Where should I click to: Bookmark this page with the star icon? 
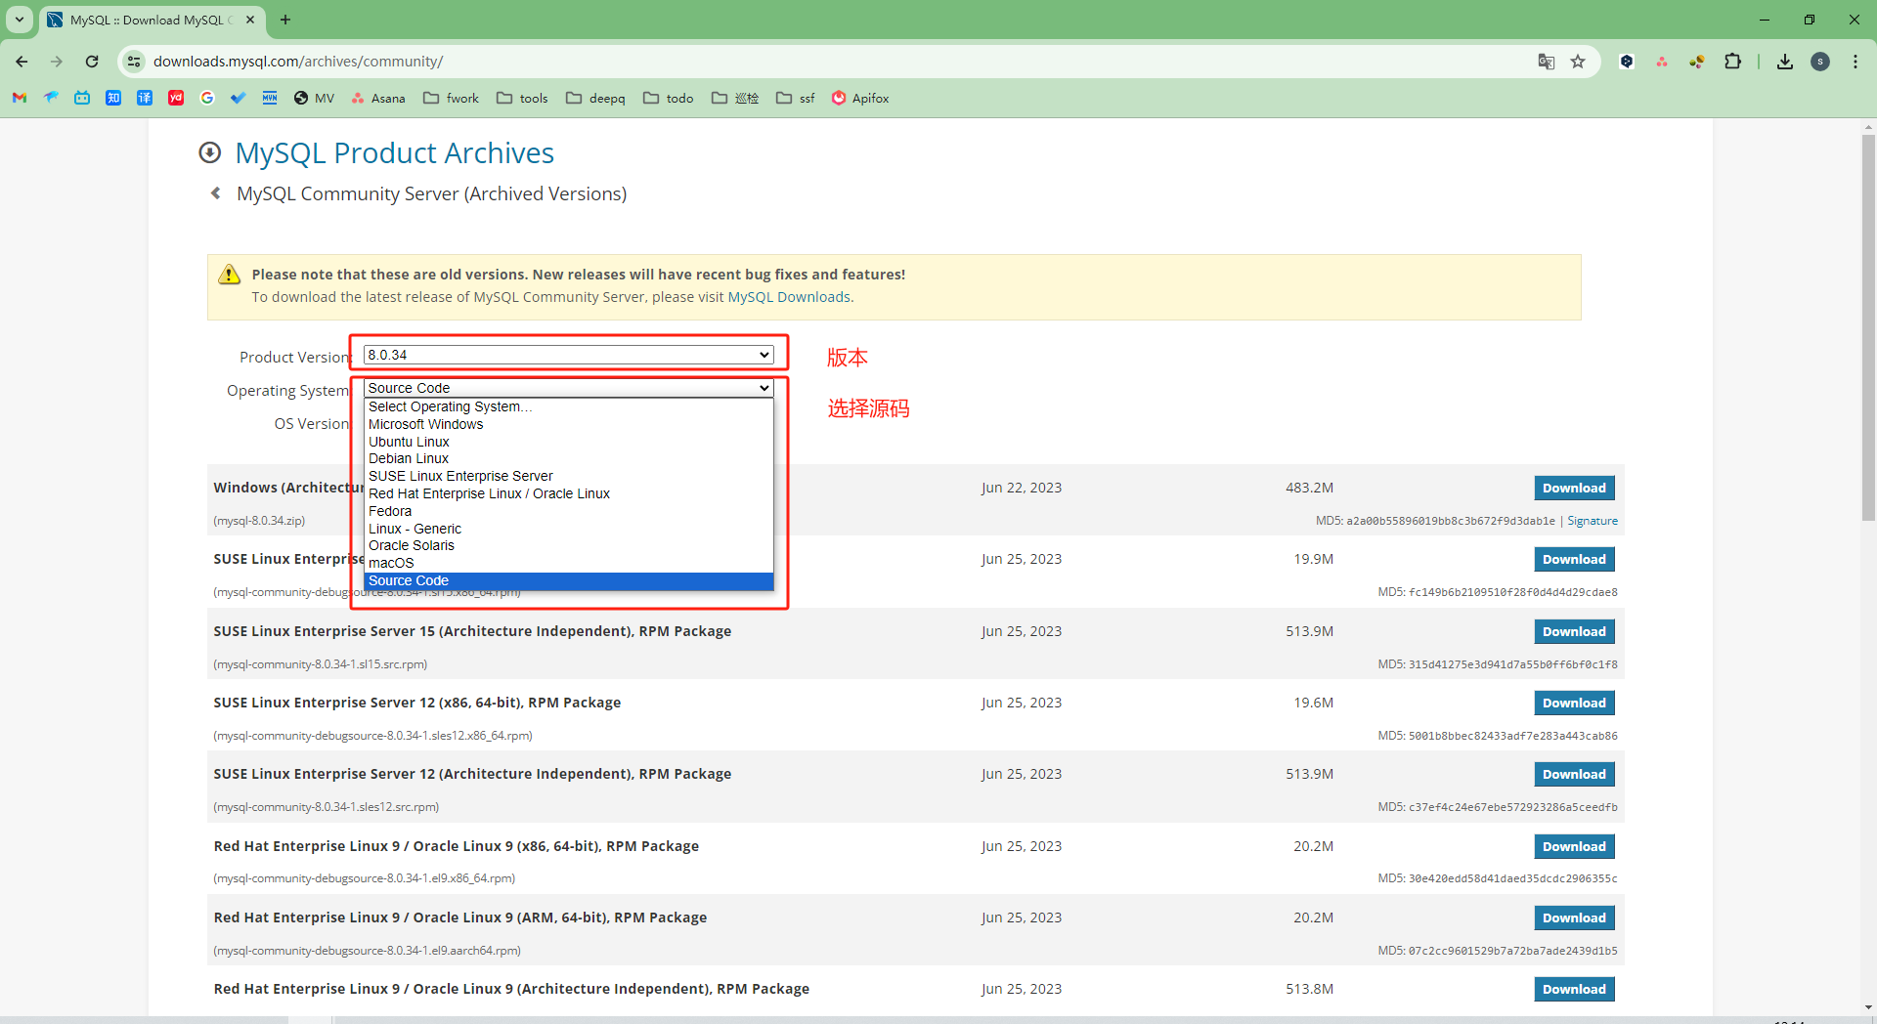click(1578, 62)
